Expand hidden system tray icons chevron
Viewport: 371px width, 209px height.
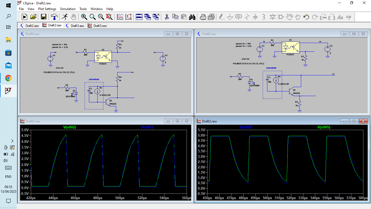pos(12,141)
